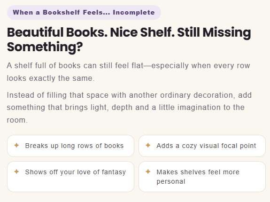Click the "When a Bookshelf Feels… Incomplete" badge

click(84, 12)
